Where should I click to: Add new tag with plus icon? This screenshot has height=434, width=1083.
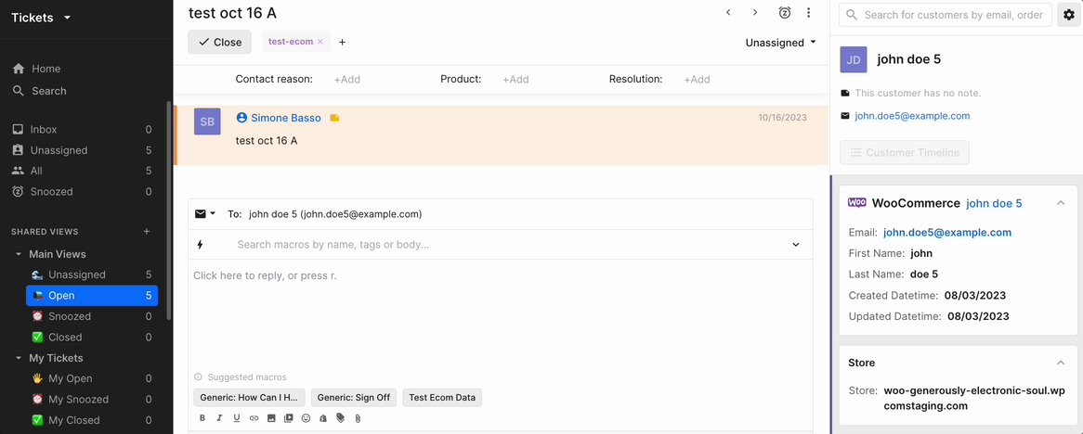tap(342, 42)
